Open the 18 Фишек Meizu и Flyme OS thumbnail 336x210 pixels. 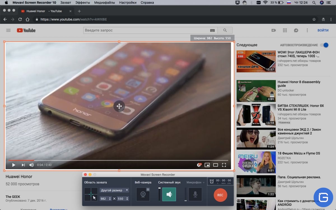(x=256, y=162)
